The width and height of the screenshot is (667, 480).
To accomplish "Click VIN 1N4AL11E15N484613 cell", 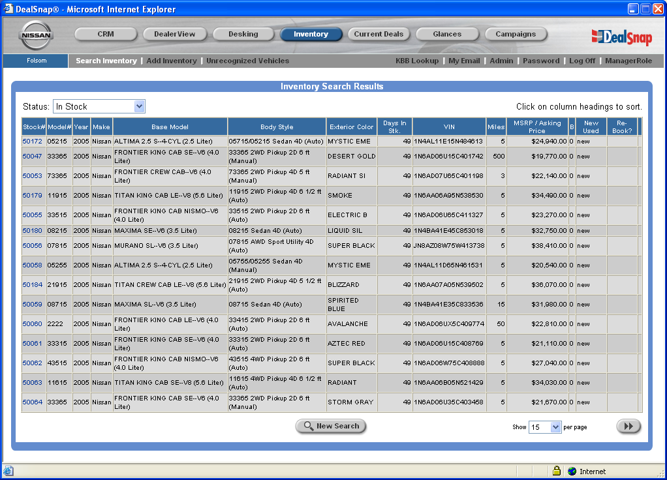I will (449, 141).
